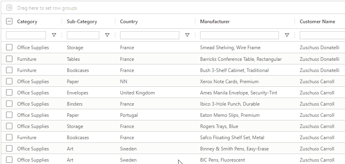This screenshot has width=345, height=164.
Task: Click the Manufacturer column header
Action: click(x=215, y=22)
